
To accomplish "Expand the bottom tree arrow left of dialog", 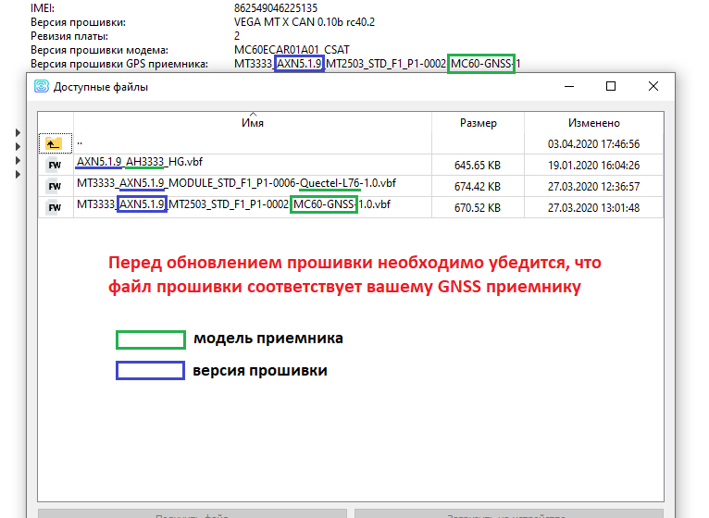I will 18,175.
